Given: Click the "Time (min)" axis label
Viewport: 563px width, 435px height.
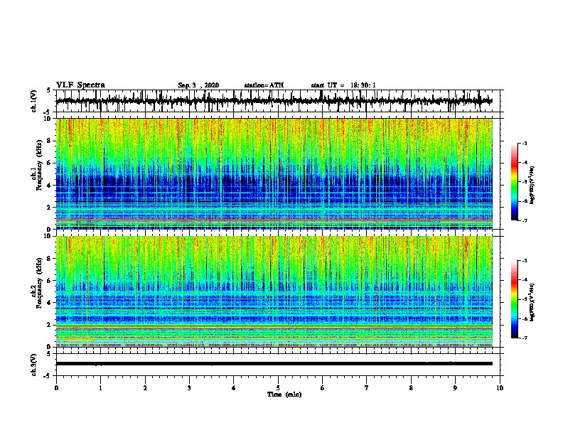Looking at the screenshot, I should click(284, 394).
